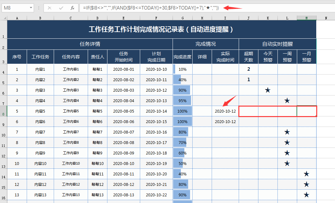The width and height of the screenshot is (335, 203).
Task: Click the 任务详情 header cell
Action: pos(90,44)
